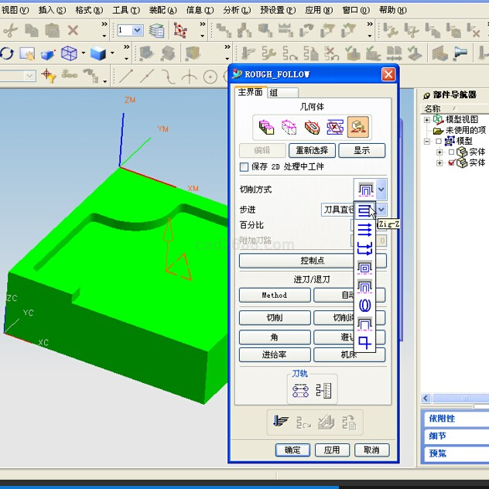Toggle checked box of second 实体 item
489x489 pixels.
(451, 162)
